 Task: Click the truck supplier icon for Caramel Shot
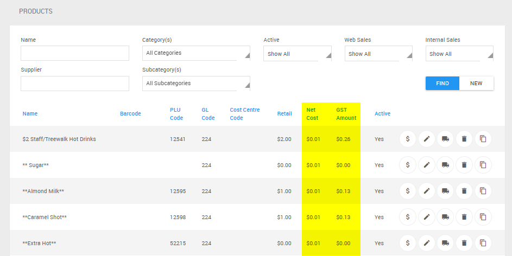(445, 217)
